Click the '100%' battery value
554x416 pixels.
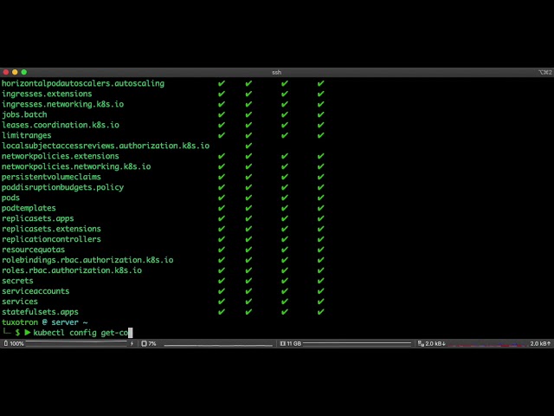(x=16, y=343)
